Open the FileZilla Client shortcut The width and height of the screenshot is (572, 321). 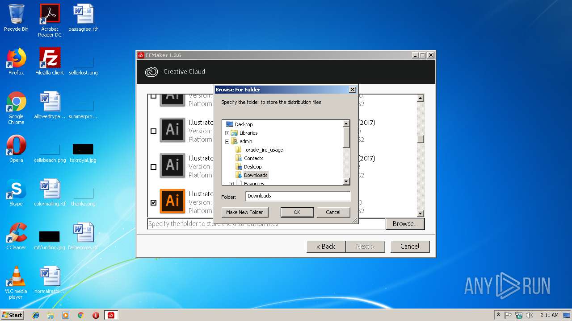pyautogui.click(x=50, y=62)
